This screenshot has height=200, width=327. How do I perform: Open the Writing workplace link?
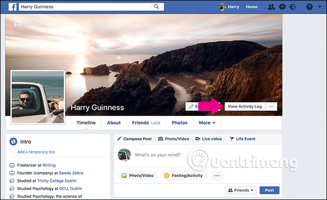tap(49, 165)
